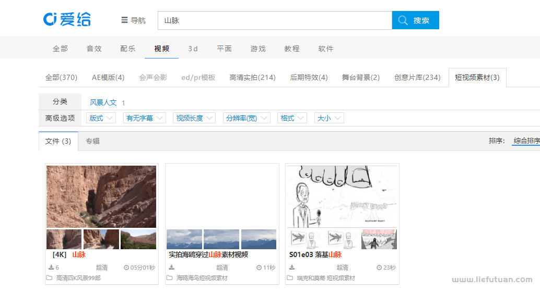Expand the 视频长度 dropdown
The height and width of the screenshot is (290, 540).
(x=194, y=118)
